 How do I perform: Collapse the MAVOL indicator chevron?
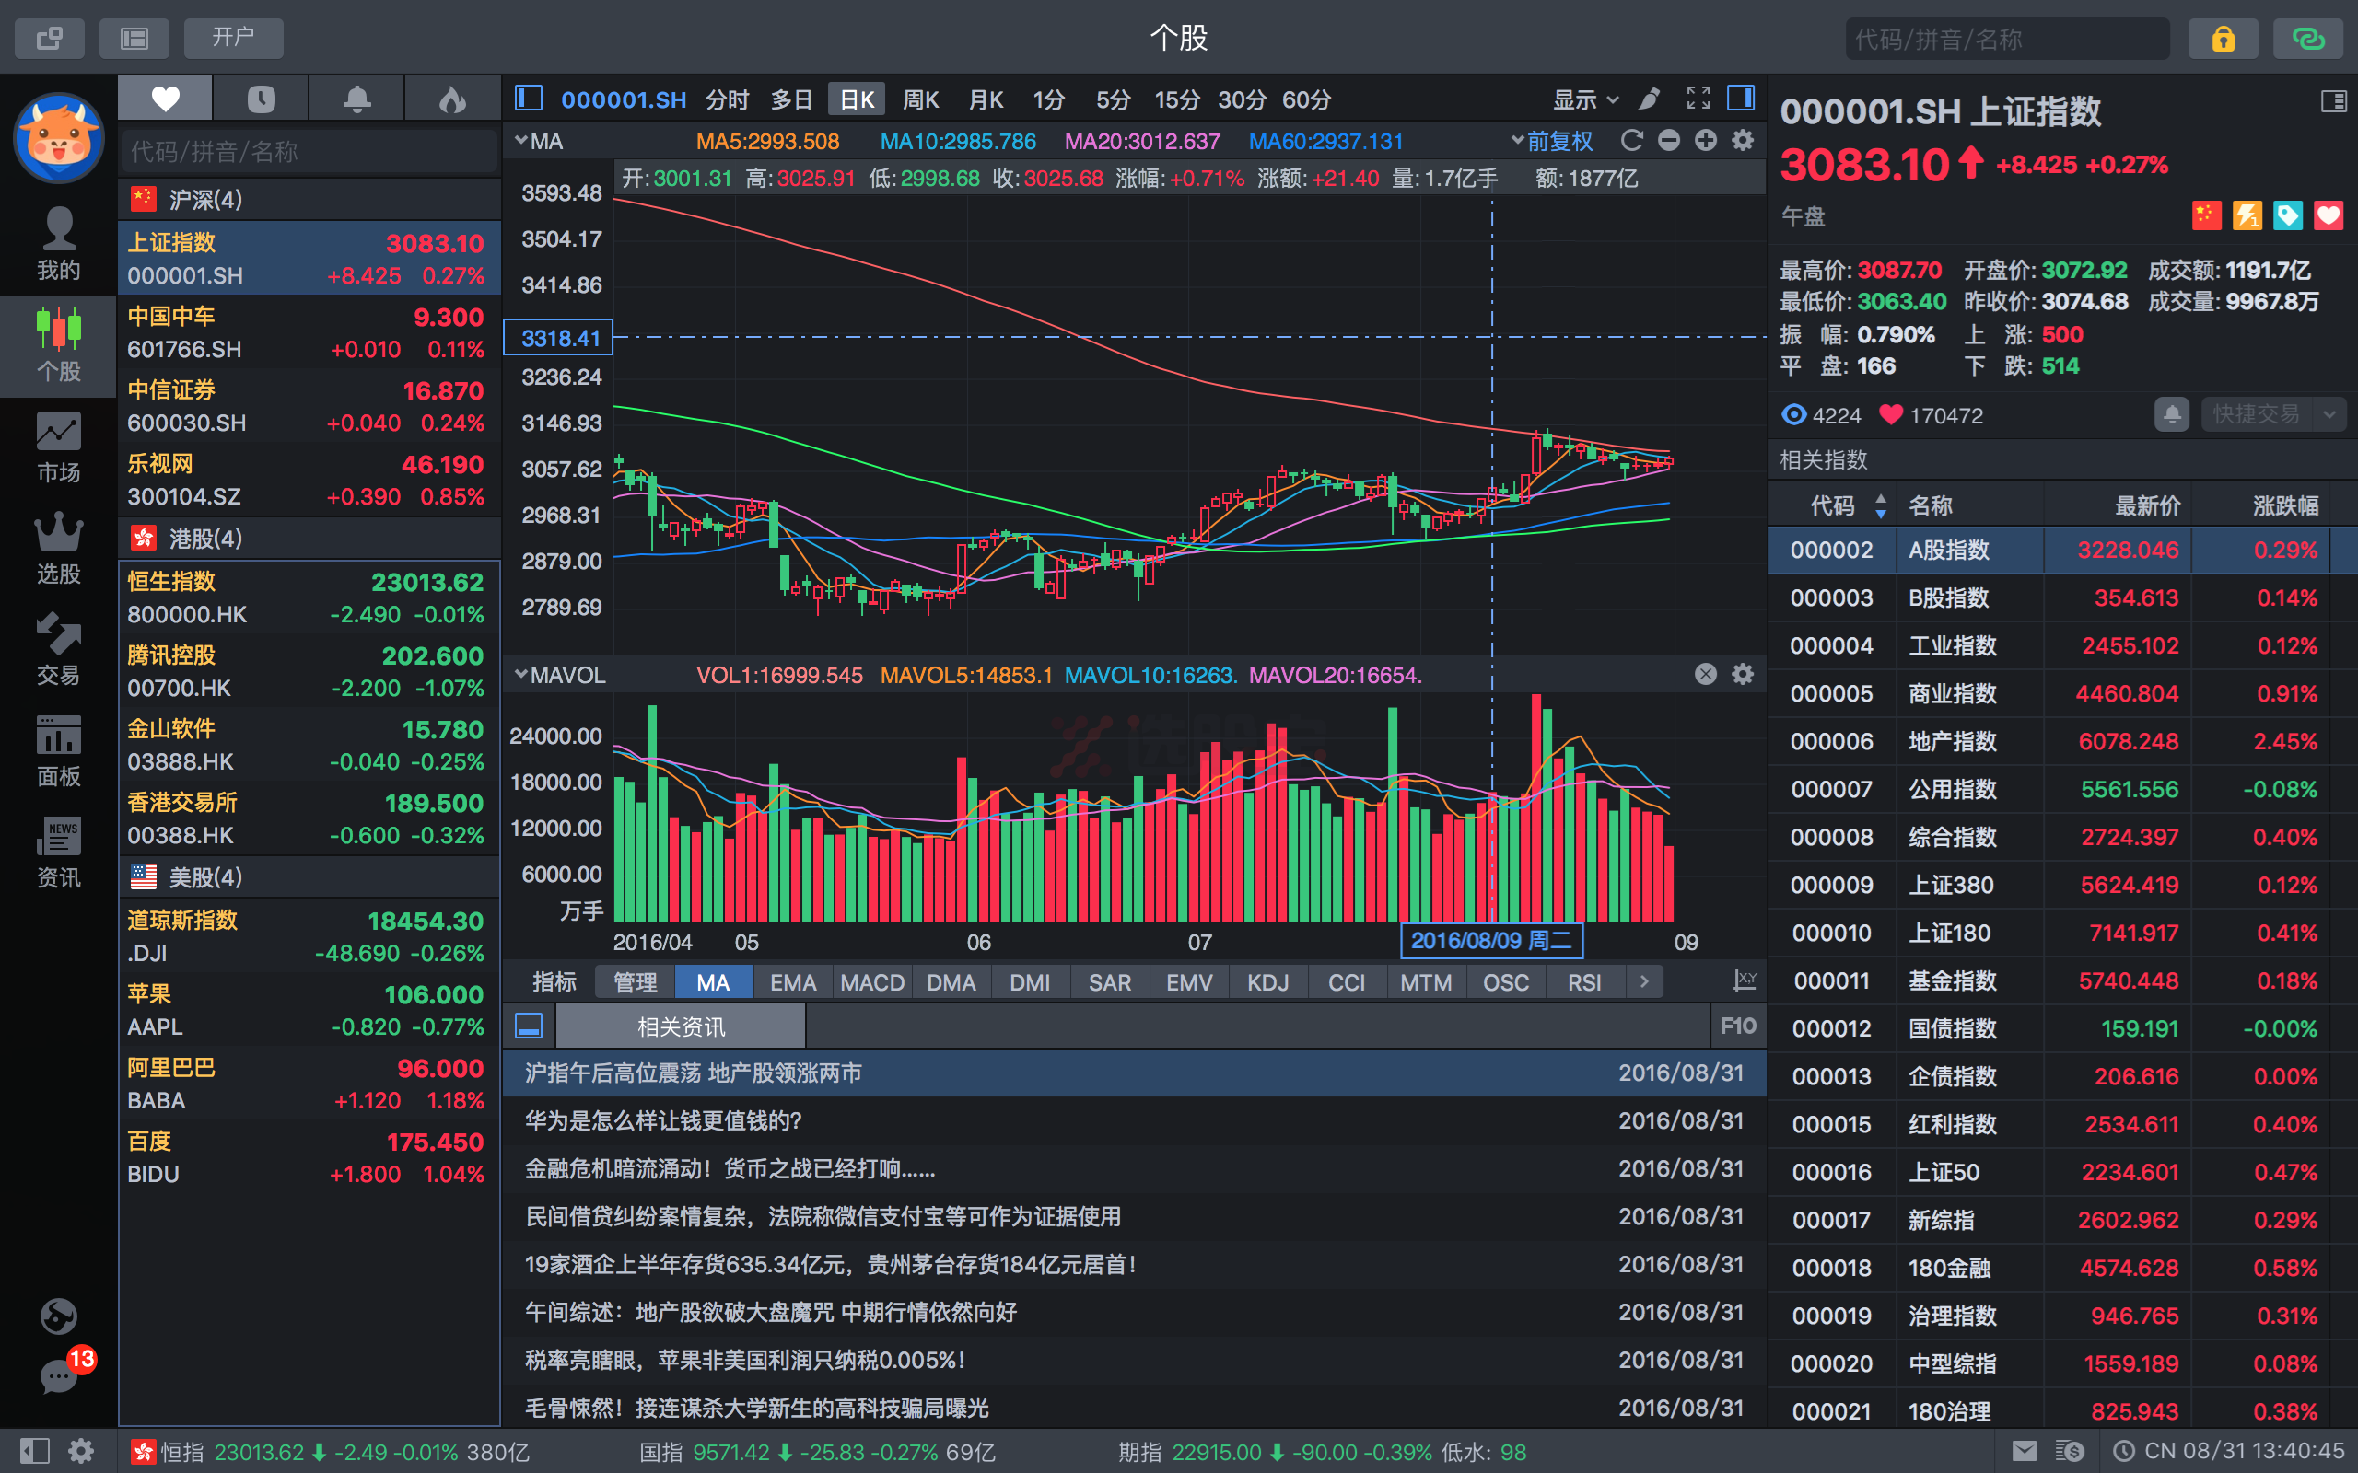point(521,674)
